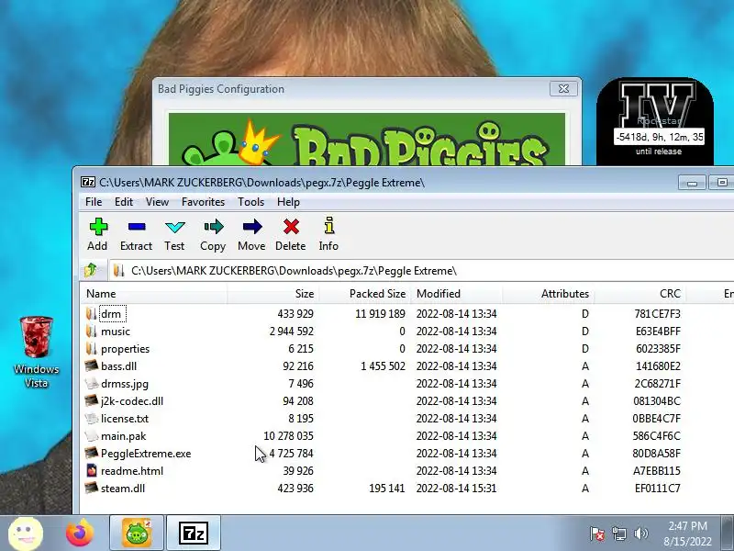This screenshot has width=734, height=551.
Task: Switch to Bad Piggies taskbar button
Action: click(137, 534)
